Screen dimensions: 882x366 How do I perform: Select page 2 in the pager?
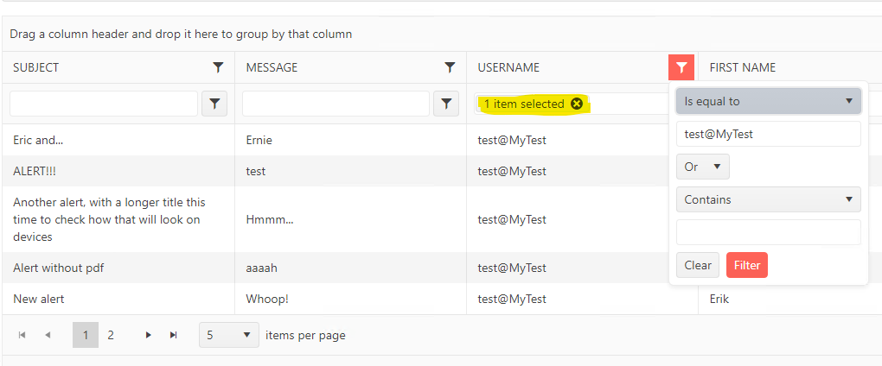point(111,335)
